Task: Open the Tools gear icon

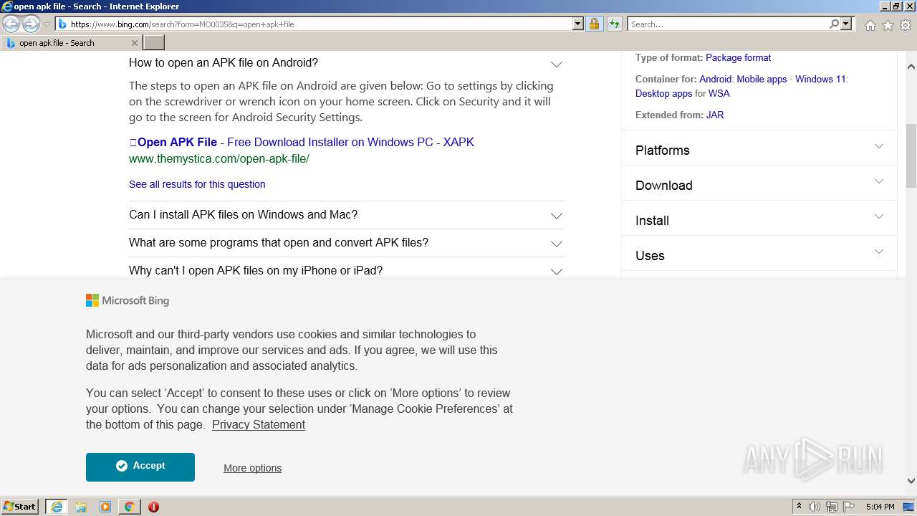Action: (906, 25)
